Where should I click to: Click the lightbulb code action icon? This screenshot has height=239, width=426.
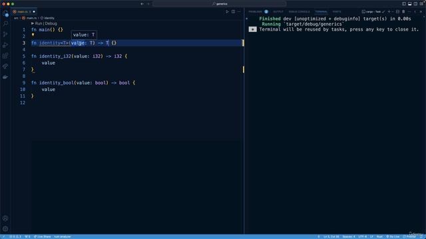point(33,35)
